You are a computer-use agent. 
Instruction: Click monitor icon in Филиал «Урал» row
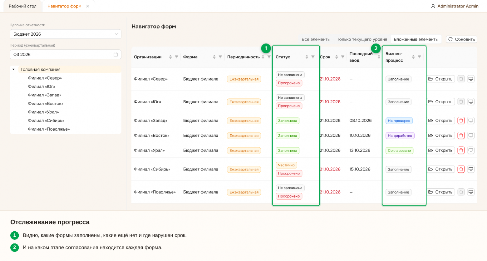471,150
